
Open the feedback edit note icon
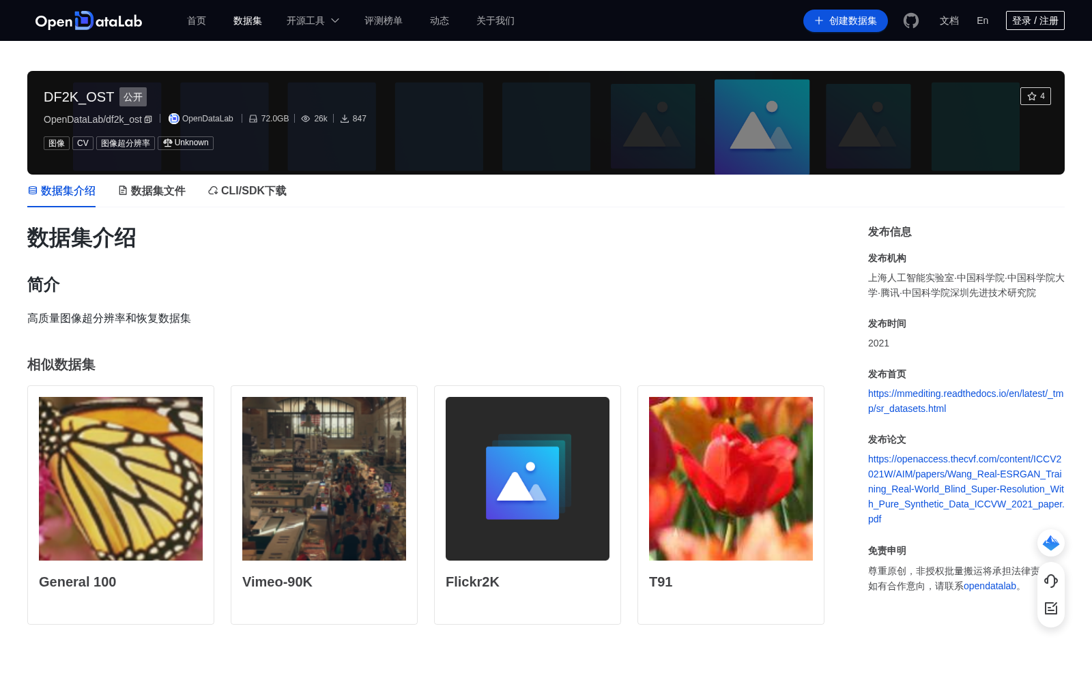click(1051, 608)
